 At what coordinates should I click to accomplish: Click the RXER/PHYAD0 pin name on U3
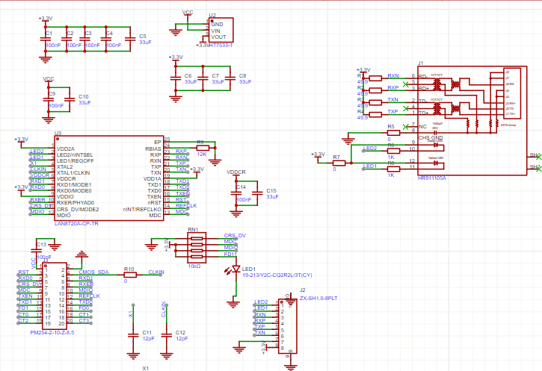coord(76,202)
